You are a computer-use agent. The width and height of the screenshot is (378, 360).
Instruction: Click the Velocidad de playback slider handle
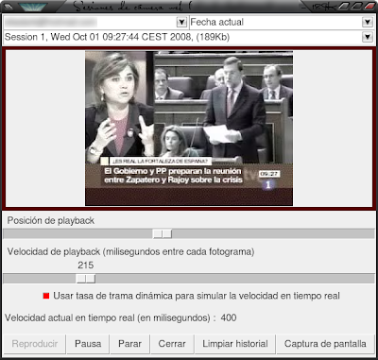[86, 279]
